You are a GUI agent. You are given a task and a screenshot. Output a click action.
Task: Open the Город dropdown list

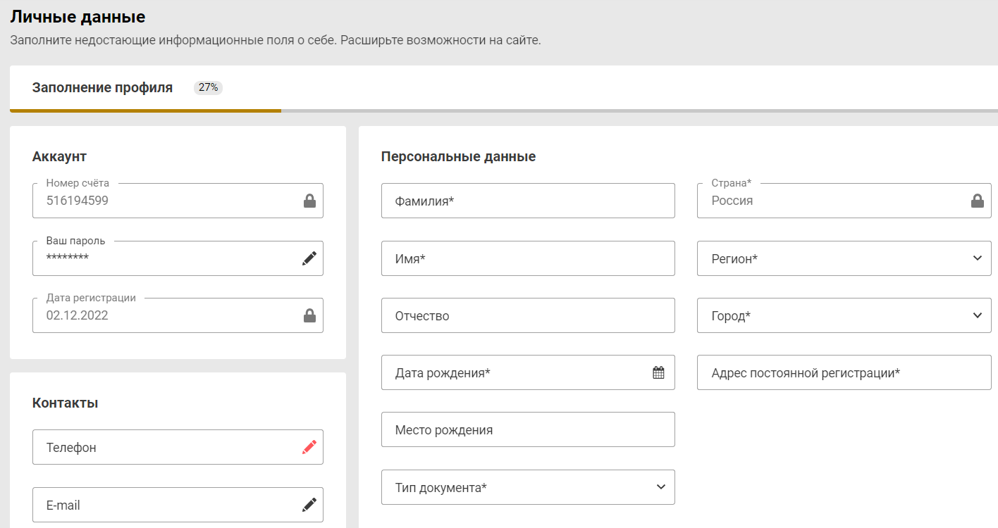tap(977, 315)
